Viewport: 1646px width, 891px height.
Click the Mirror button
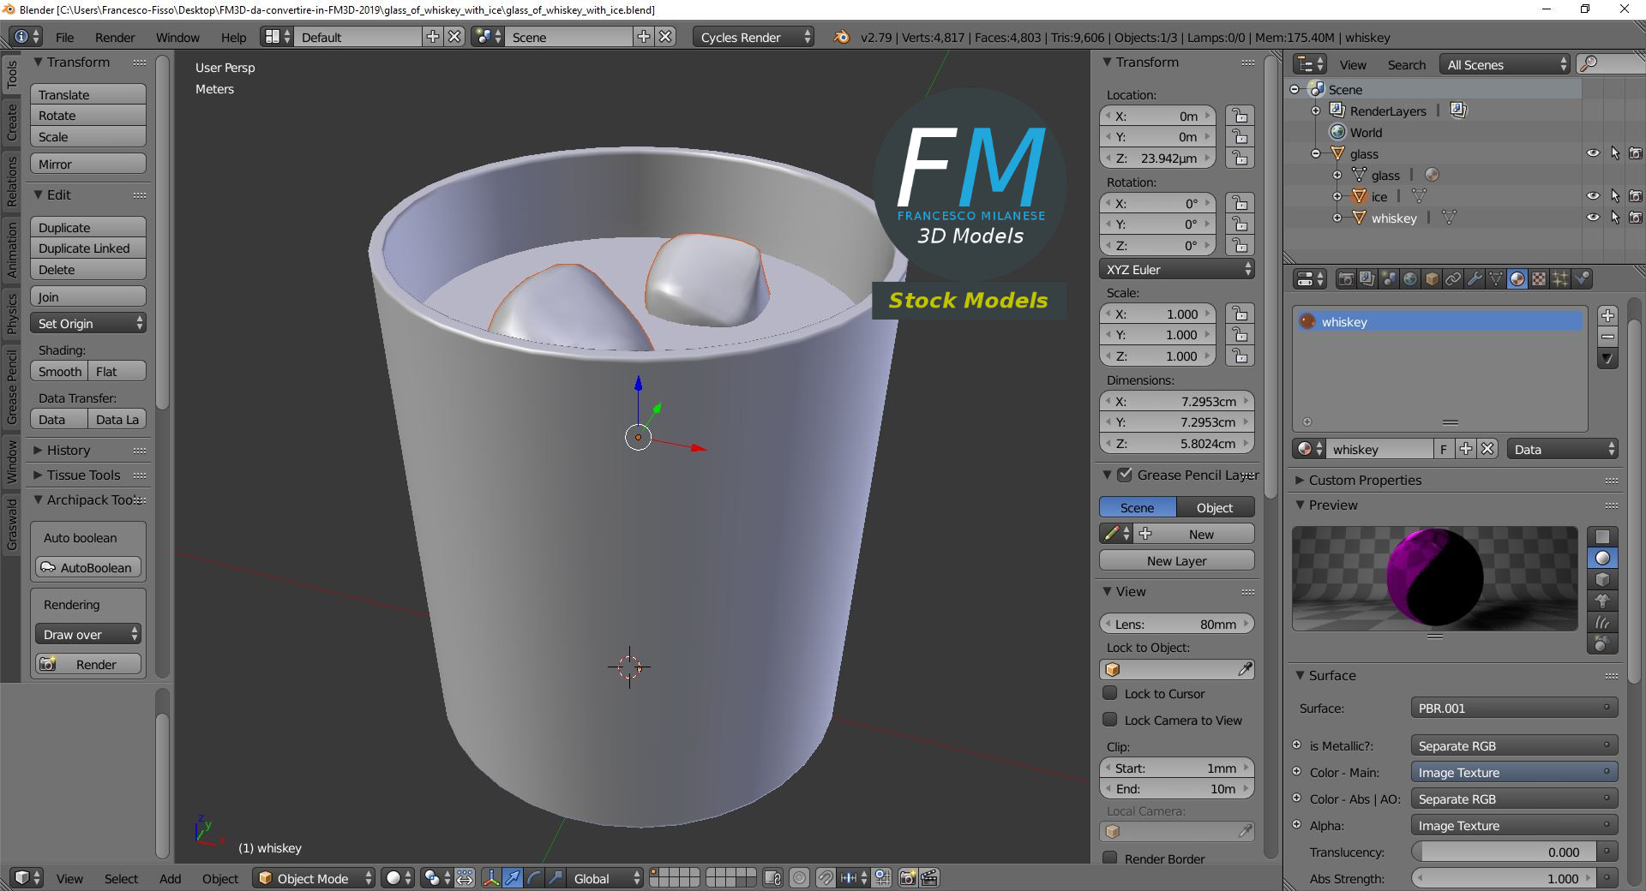pyautogui.click(x=88, y=164)
